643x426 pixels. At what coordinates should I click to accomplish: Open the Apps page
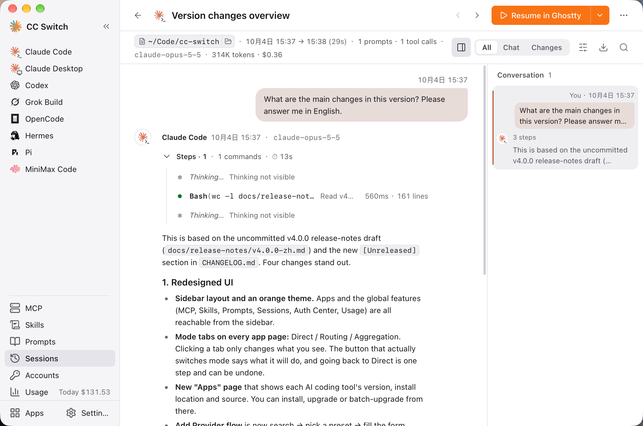(27, 413)
